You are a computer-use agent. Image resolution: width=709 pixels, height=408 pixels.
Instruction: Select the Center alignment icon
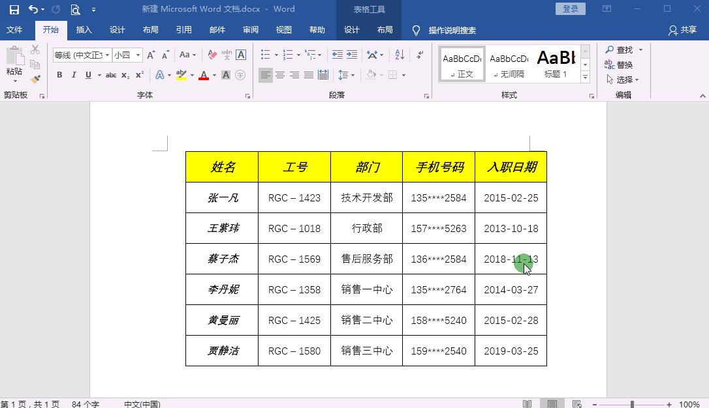280,74
